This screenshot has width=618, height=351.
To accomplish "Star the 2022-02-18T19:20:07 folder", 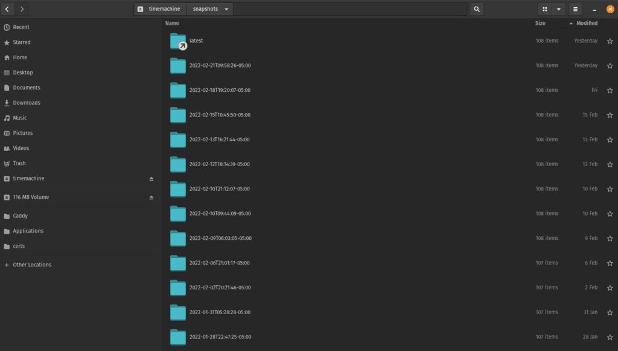I will coord(610,91).
